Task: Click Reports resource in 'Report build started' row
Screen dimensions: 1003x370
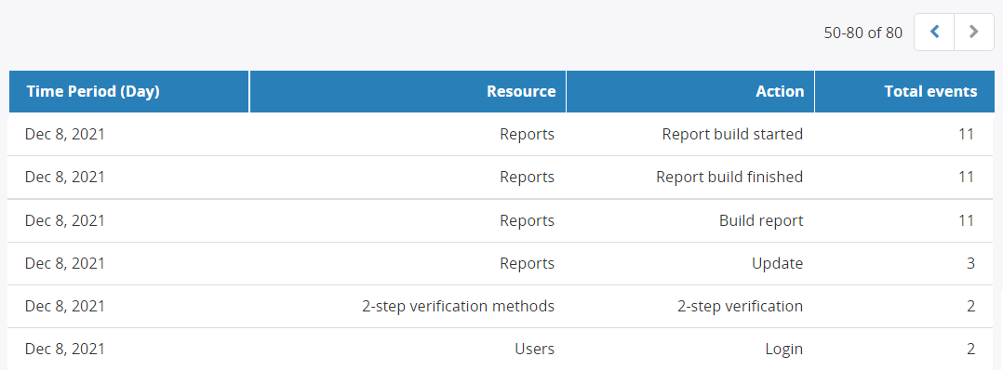Action: click(x=527, y=134)
